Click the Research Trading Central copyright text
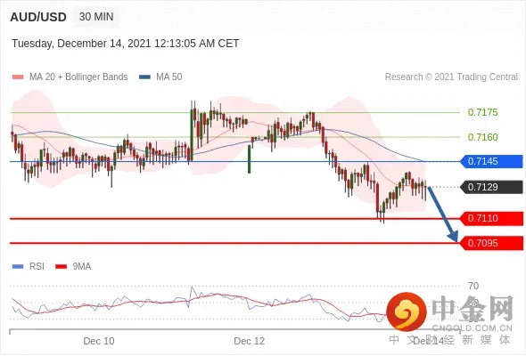Screen dimensions: 526x356 pyautogui.click(x=451, y=77)
